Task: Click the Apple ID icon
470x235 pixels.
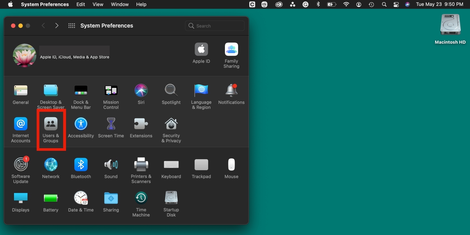Action: 201,50
